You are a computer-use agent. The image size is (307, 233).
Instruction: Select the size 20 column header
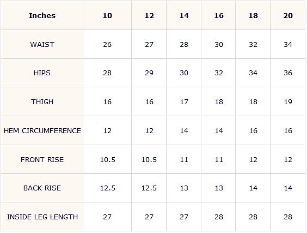tap(288, 15)
